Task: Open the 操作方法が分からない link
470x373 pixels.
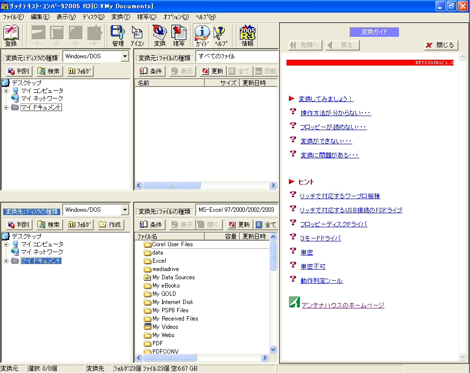Action: (336, 113)
